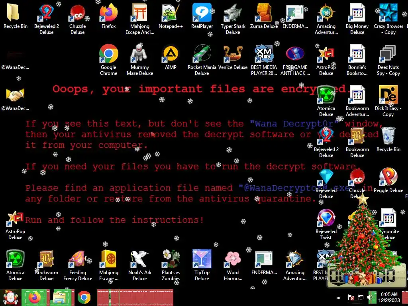Open Bonnie's Booksto... desktop shortcut

coord(357,60)
